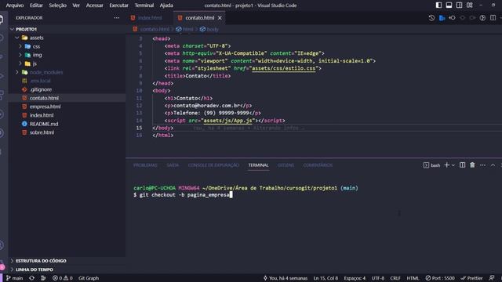Click contato.html breadcrumb segment

(155, 29)
